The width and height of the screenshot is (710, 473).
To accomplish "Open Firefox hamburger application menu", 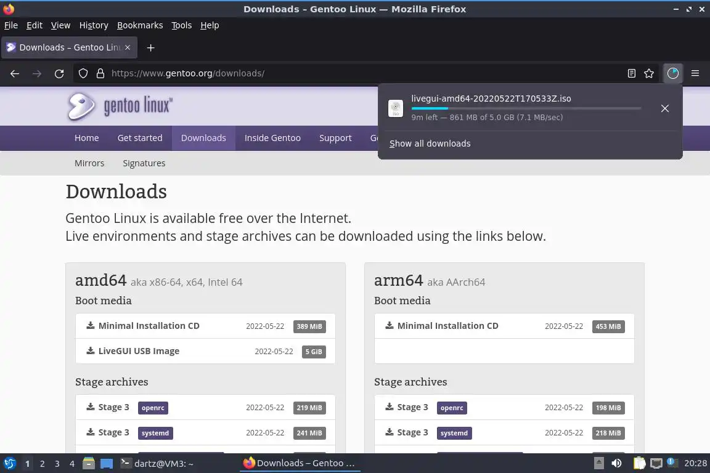I will tap(695, 73).
